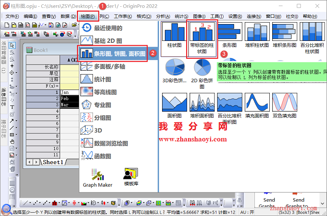Open the 分析(A) menu
This screenshot has width=327, height=216.
[x=163, y=16]
